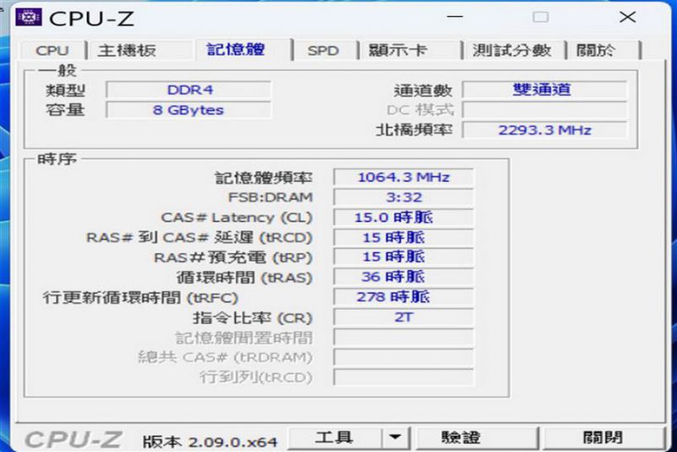The height and width of the screenshot is (452, 677).
Task: Click the 關閉 button
Action: click(x=603, y=438)
